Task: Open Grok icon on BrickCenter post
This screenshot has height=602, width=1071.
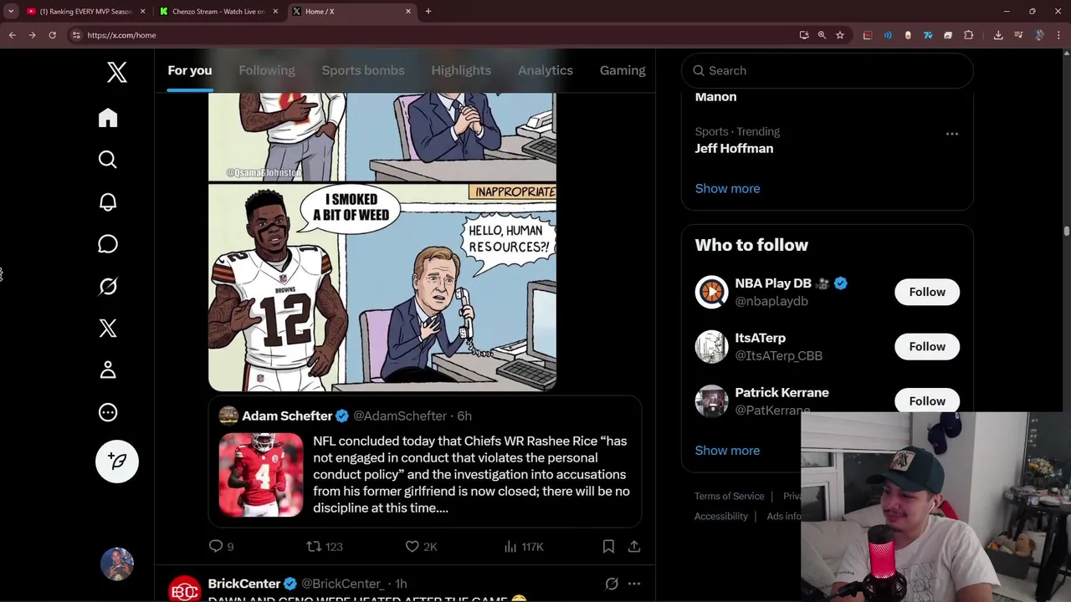Action: tap(612, 584)
